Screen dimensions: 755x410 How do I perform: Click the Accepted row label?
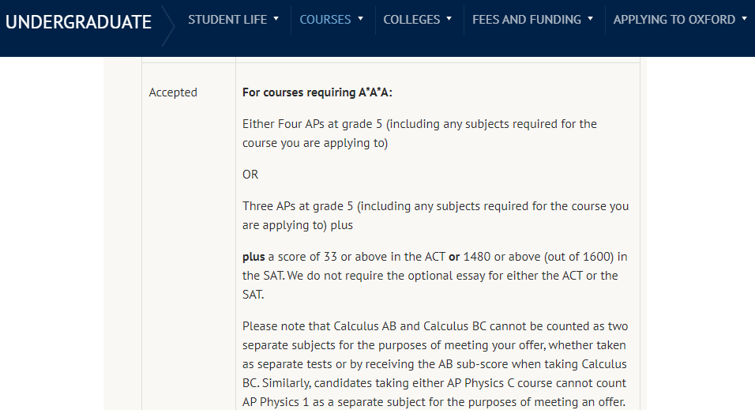(173, 92)
